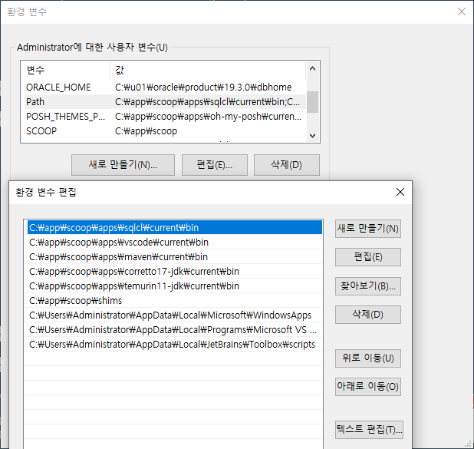The height and width of the screenshot is (449, 474).
Task: Click the 아래로 이동(O) button
Action: [368, 386]
